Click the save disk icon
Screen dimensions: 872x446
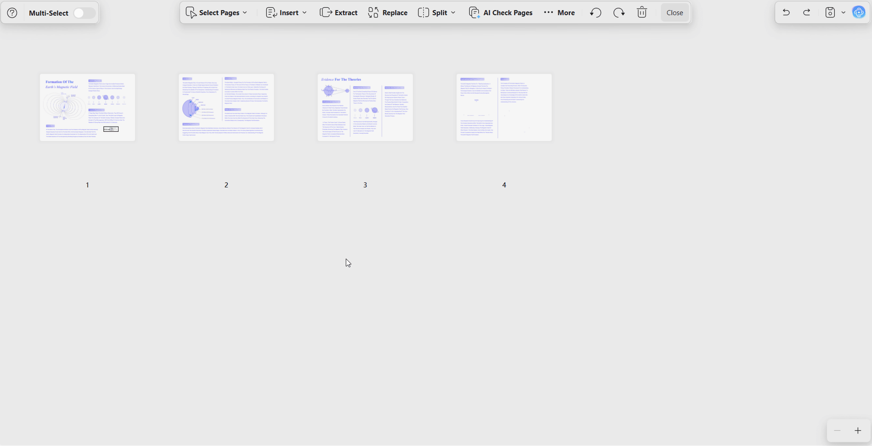point(830,12)
